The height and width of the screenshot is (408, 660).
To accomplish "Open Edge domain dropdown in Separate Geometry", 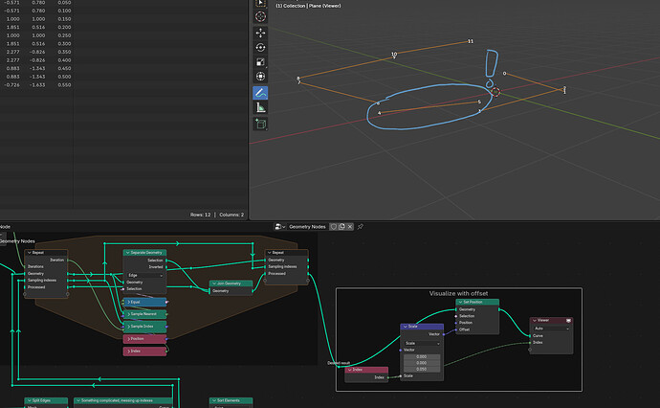I will pyautogui.click(x=144, y=275).
